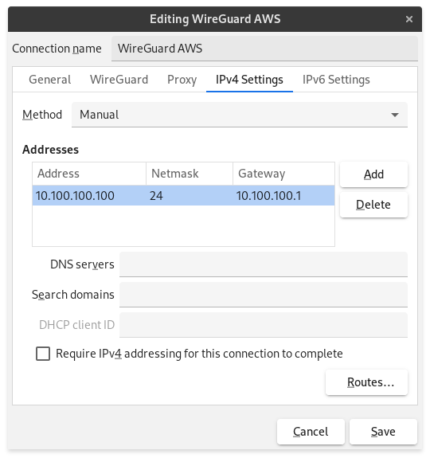
Task: Select the gateway cell 10.100.100.1
Action: (x=283, y=196)
